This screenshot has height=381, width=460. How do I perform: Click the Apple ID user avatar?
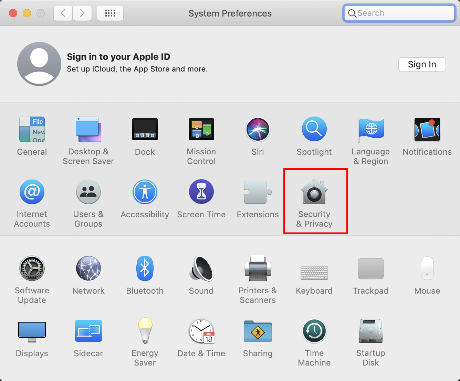coord(39,64)
